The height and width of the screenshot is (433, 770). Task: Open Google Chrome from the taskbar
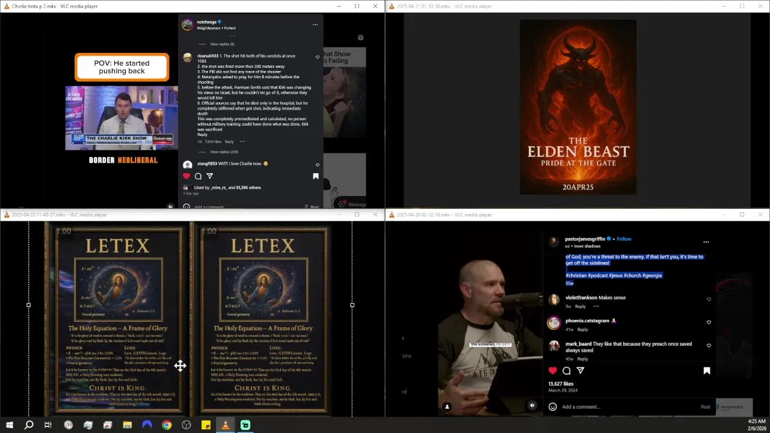coord(167,425)
